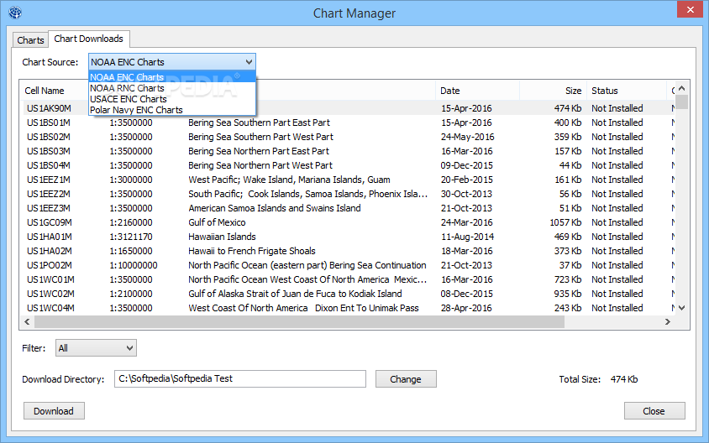Screen dimensions: 709x443
Task: Select cell US1WC04M
Action: click(x=50, y=308)
